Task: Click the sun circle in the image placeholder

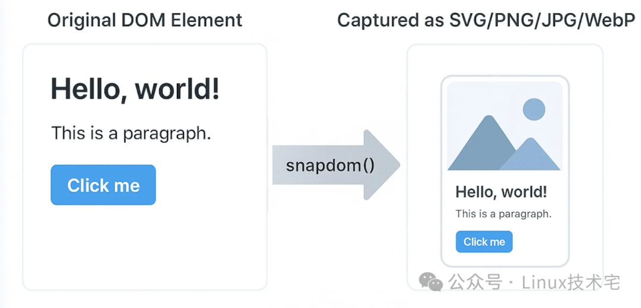Action: 534,110
